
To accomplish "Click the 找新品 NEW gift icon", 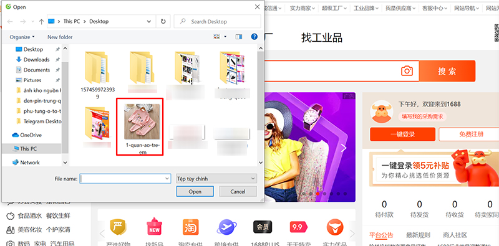I will click(x=154, y=227).
